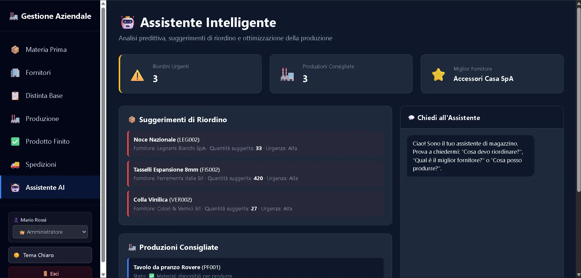This screenshot has height=278, width=581.
Task: Click the speech bubble icon by Chiedi all'Assistente
Action: (411, 118)
